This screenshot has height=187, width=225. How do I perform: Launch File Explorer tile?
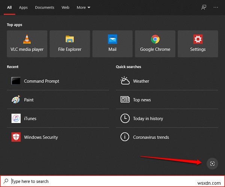(x=70, y=44)
